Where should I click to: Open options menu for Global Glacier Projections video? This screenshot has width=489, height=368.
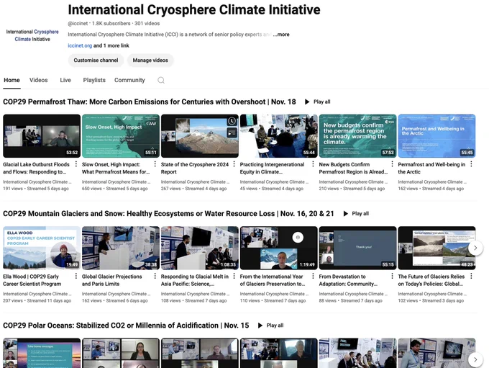tap(155, 276)
